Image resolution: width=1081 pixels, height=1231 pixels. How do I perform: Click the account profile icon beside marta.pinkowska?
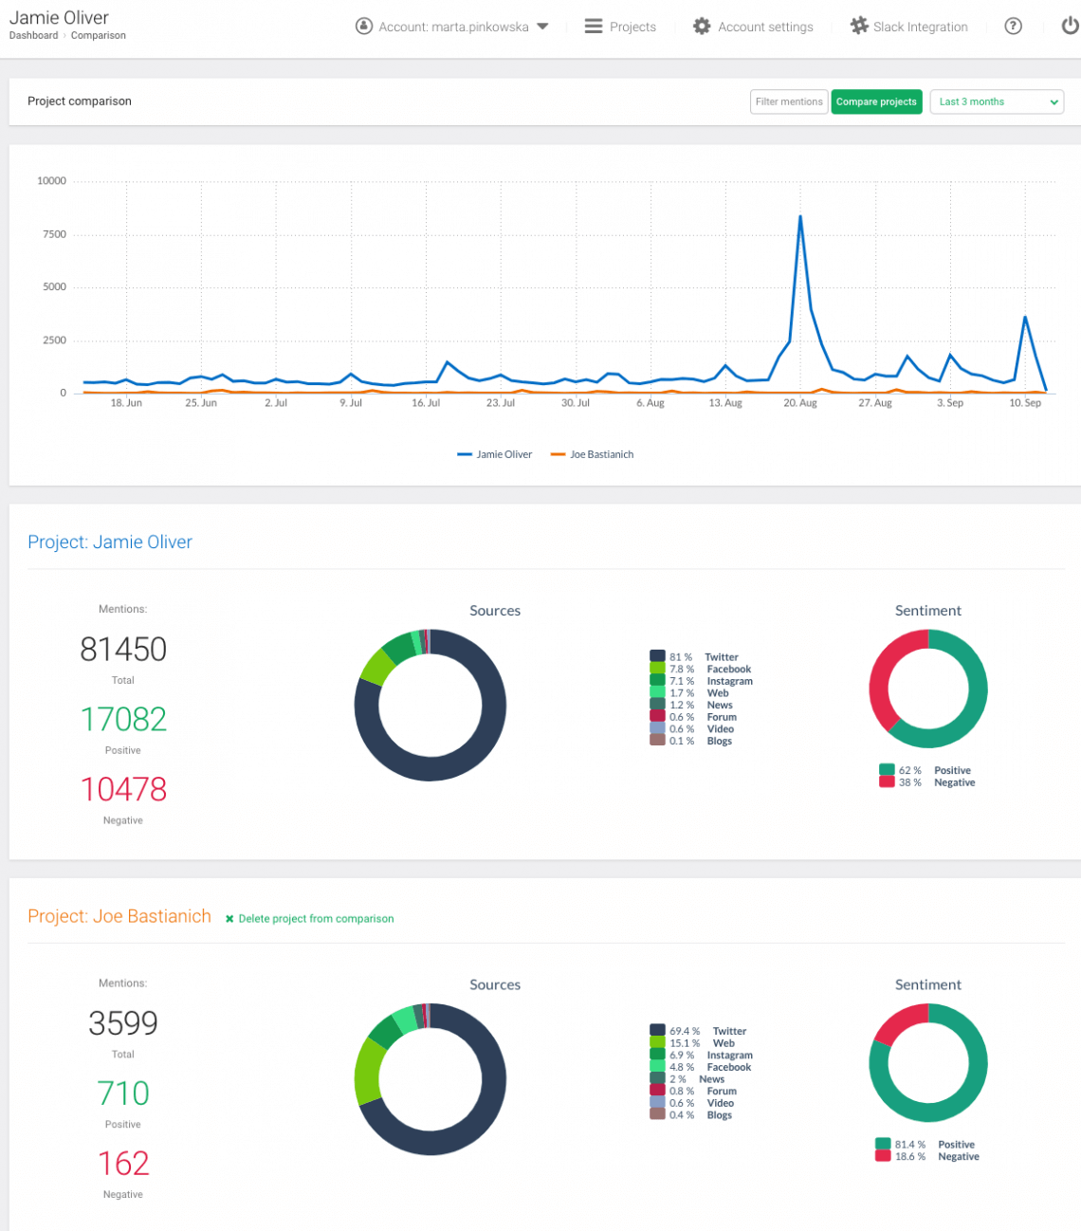pyautogui.click(x=363, y=27)
